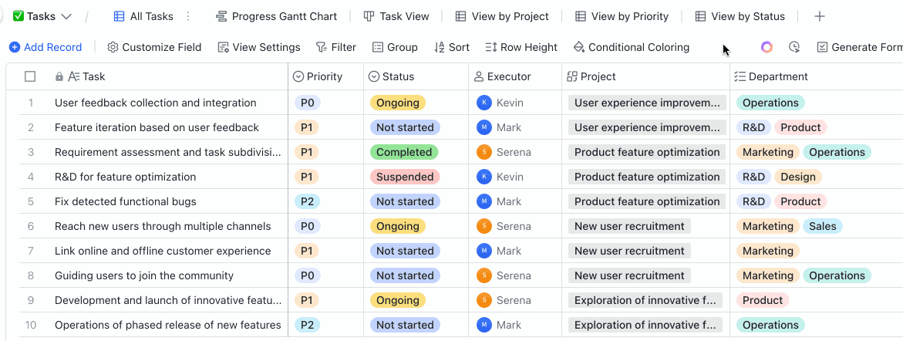This screenshot has width=903, height=341.
Task: Expand the Tasks table dropdown
Action: (x=66, y=16)
